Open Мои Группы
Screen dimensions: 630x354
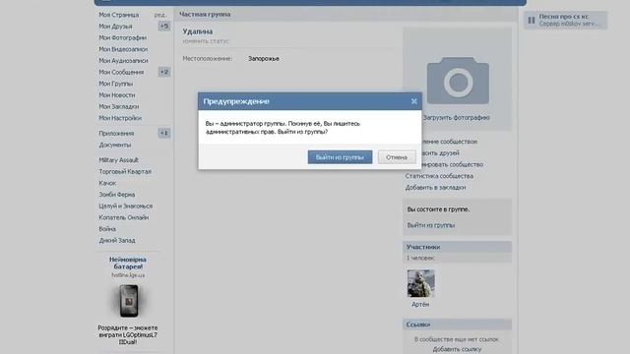coord(116,84)
